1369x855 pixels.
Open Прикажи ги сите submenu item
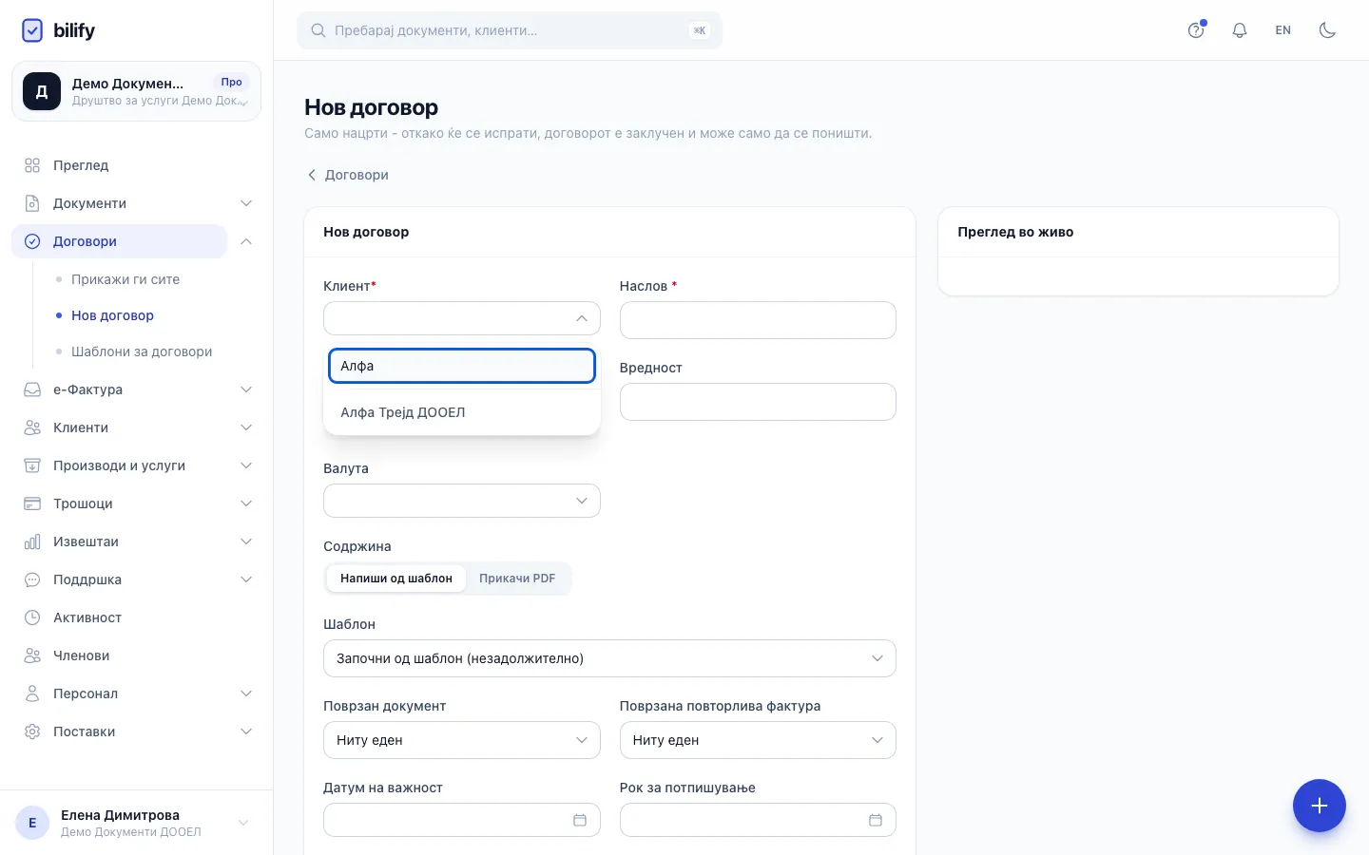pyautogui.click(x=125, y=279)
